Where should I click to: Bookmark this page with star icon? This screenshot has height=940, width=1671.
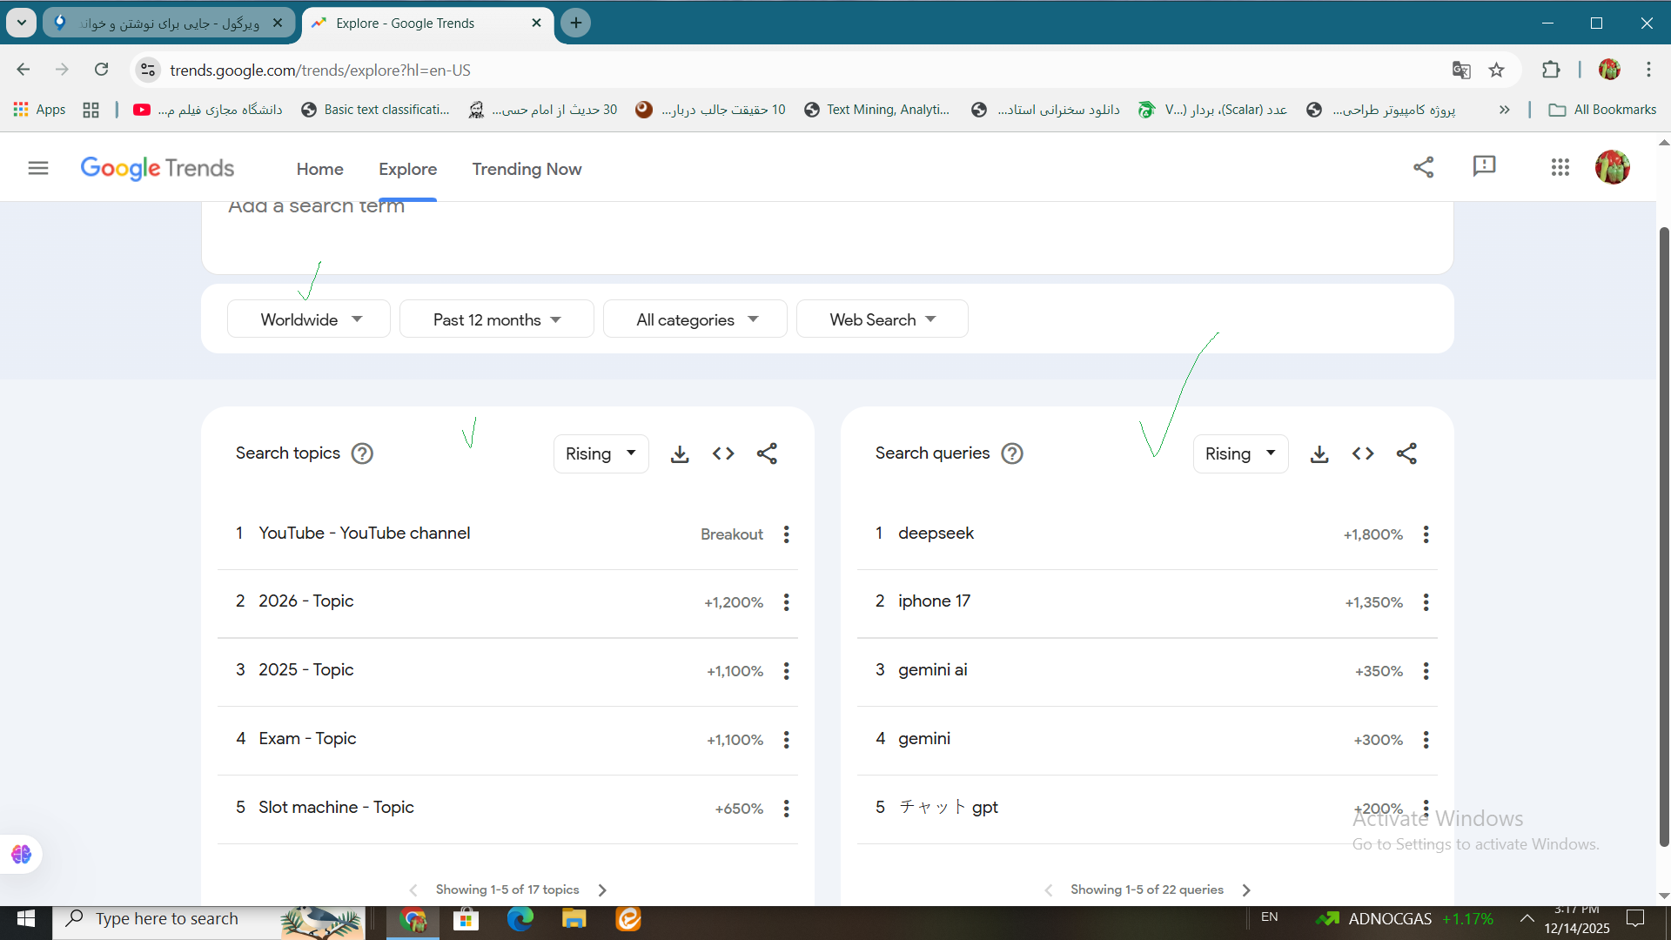[x=1496, y=70]
